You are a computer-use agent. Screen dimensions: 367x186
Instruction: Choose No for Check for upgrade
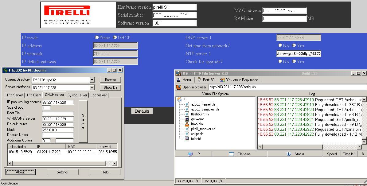click(280, 61)
